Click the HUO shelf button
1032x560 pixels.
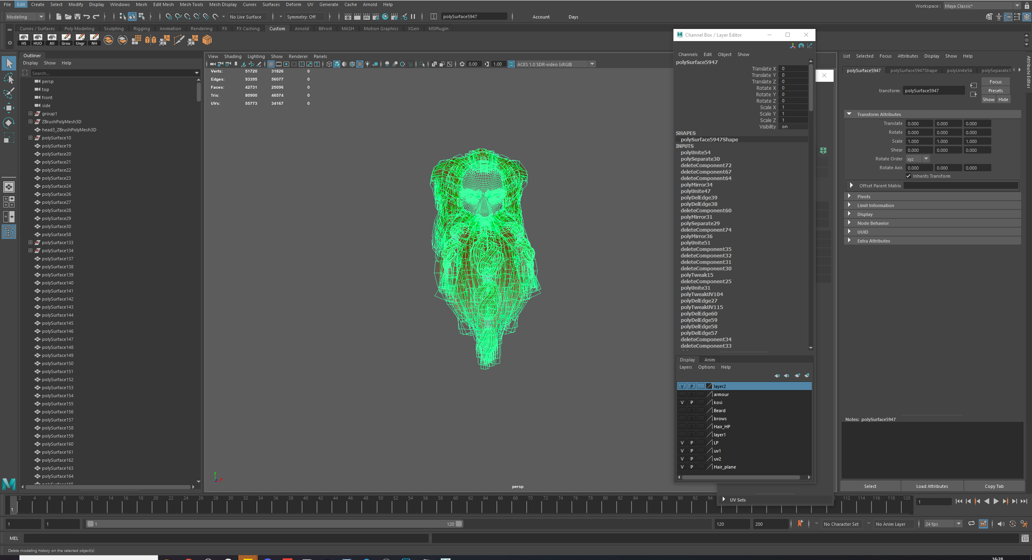[38, 39]
